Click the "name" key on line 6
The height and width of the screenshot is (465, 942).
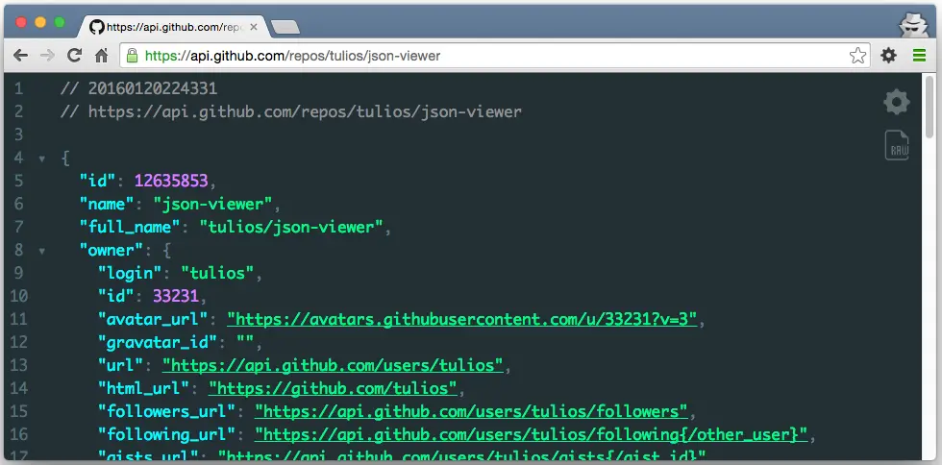pyautogui.click(x=107, y=205)
